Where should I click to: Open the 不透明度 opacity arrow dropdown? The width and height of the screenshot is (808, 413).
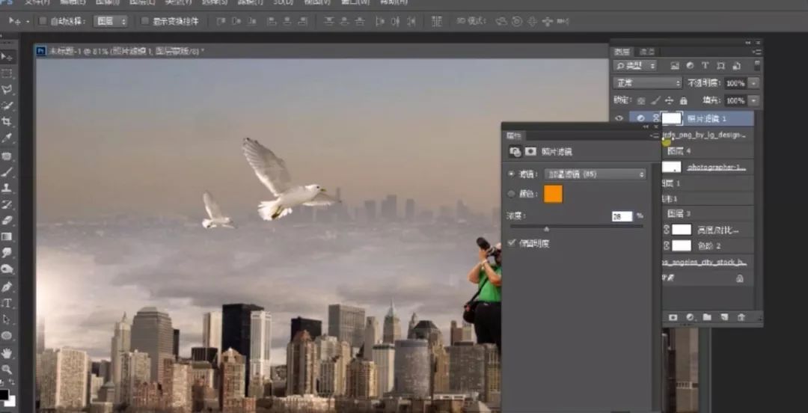[x=753, y=83]
